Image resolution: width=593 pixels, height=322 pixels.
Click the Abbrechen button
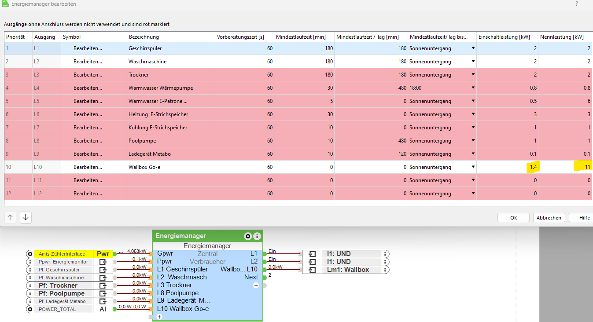click(549, 218)
